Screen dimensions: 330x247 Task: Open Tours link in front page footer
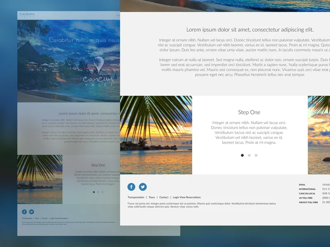[152, 197]
